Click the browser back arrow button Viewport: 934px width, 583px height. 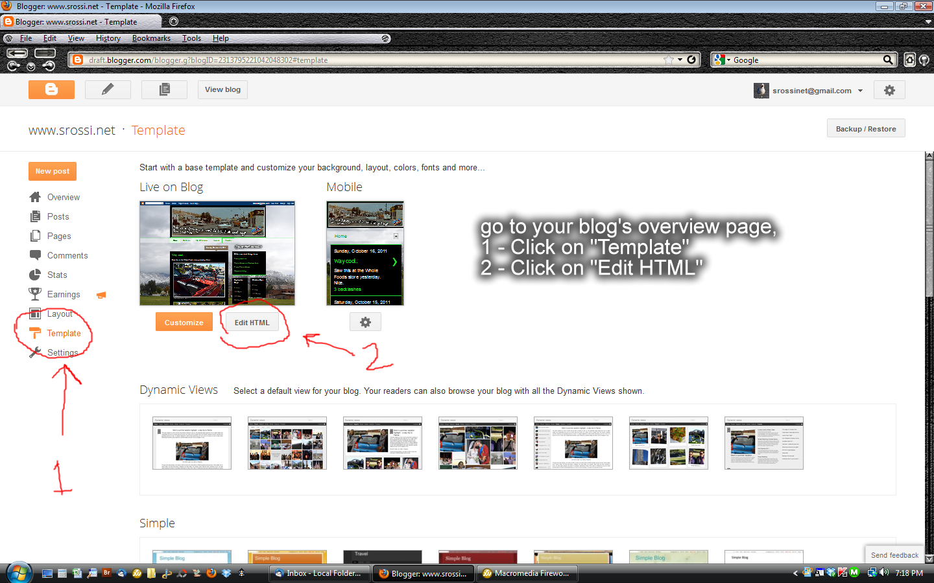[x=18, y=53]
